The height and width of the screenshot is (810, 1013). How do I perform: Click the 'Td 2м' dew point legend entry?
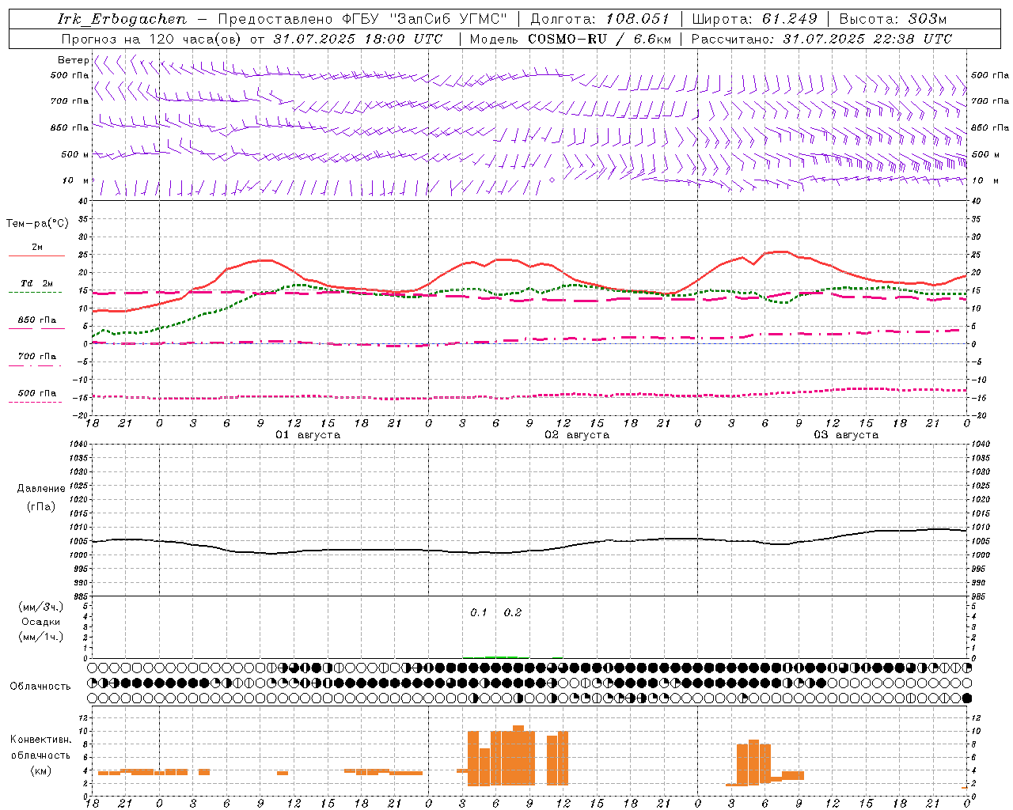point(37,283)
